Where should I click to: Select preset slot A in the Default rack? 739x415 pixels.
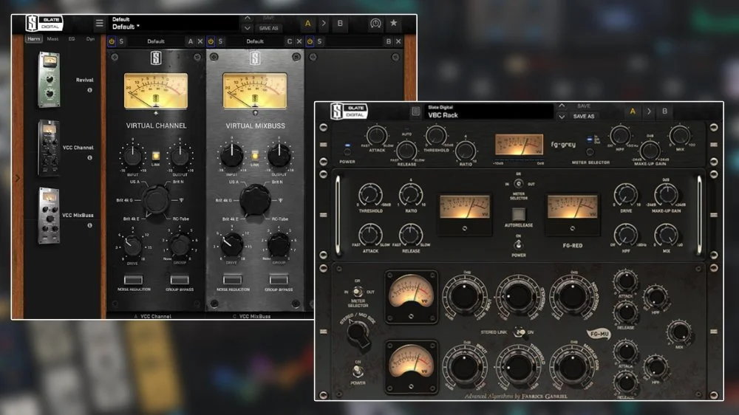click(307, 23)
